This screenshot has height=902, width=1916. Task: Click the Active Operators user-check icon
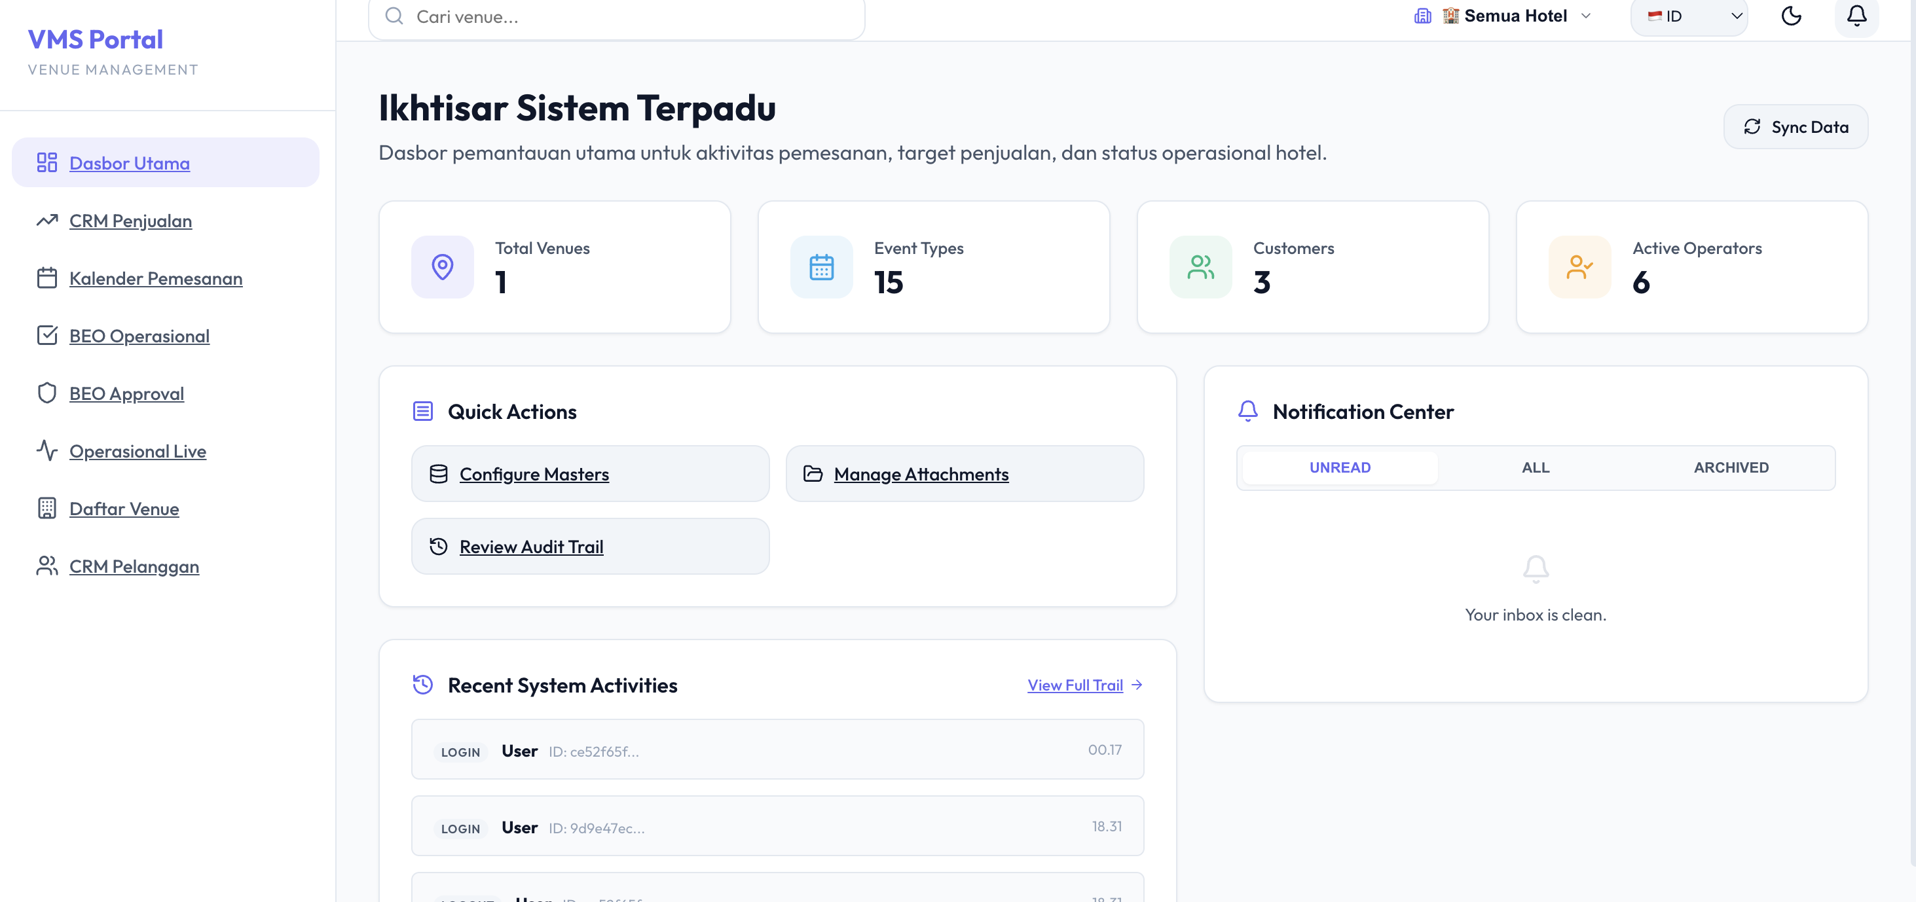[x=1580, y=267]
